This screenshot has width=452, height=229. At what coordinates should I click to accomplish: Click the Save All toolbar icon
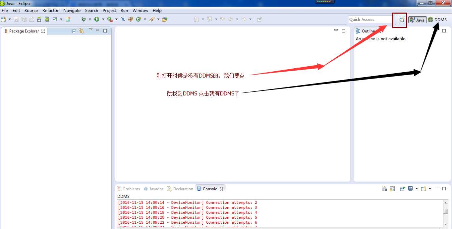[x=24, y=19]
